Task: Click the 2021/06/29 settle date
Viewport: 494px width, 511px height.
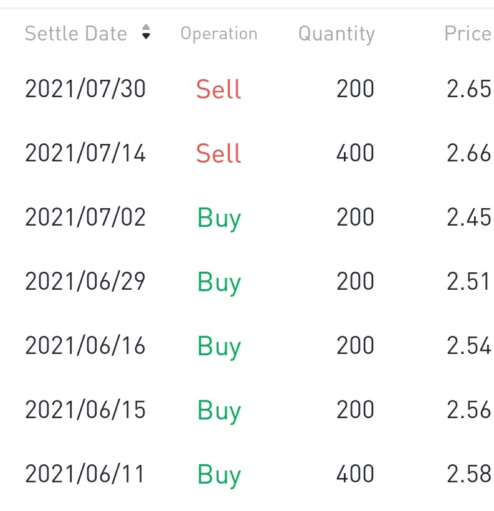Action: pos(85,282)
